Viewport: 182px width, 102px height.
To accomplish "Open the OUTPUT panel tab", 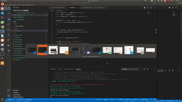I will [60, 69].
